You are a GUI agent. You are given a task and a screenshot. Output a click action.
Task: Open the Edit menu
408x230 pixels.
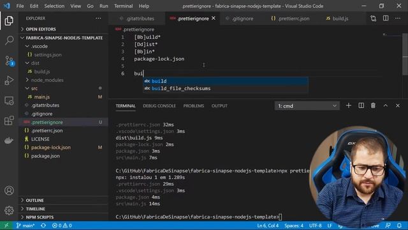tap(34, 6)
